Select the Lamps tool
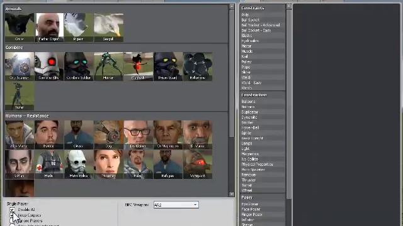This screenshot has width=403, height=226. 263,144
